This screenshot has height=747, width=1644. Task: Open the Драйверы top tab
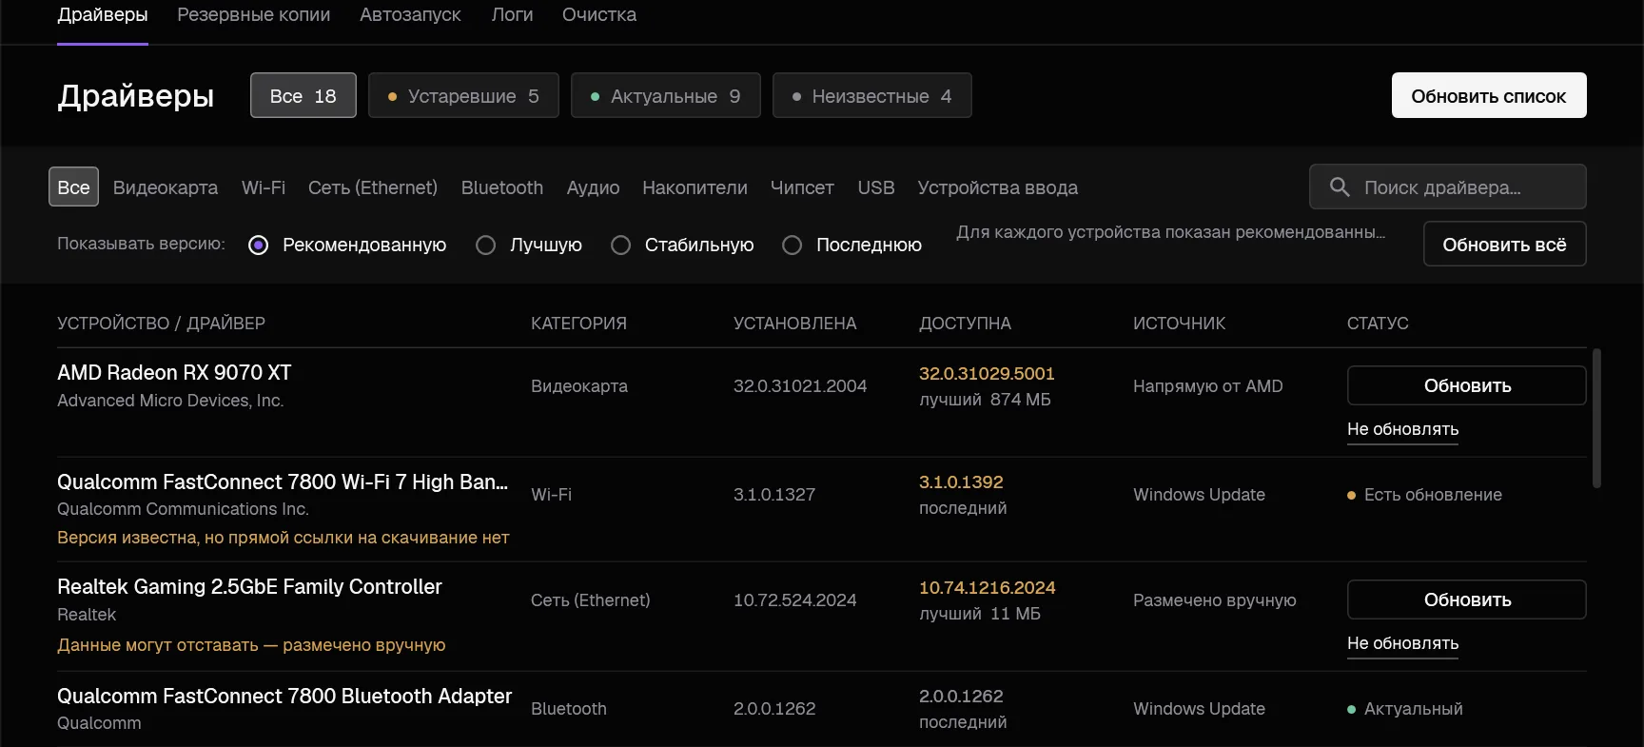coord(103,15)
